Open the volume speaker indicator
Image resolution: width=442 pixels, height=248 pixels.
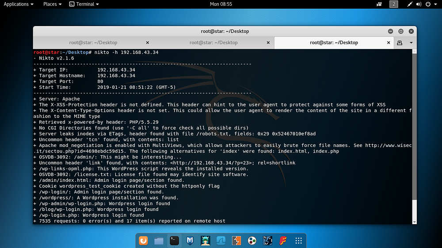[x=419, y=4]
